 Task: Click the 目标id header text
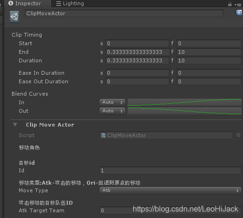(27, 163)
